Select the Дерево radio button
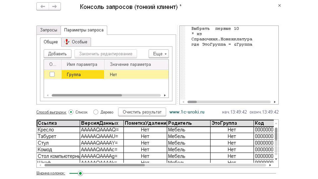The width and height of the screenshot is (318, 179). point(96,112)
